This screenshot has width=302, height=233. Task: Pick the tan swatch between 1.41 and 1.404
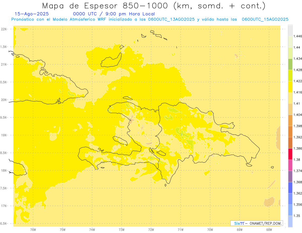(x=290, y=109)
